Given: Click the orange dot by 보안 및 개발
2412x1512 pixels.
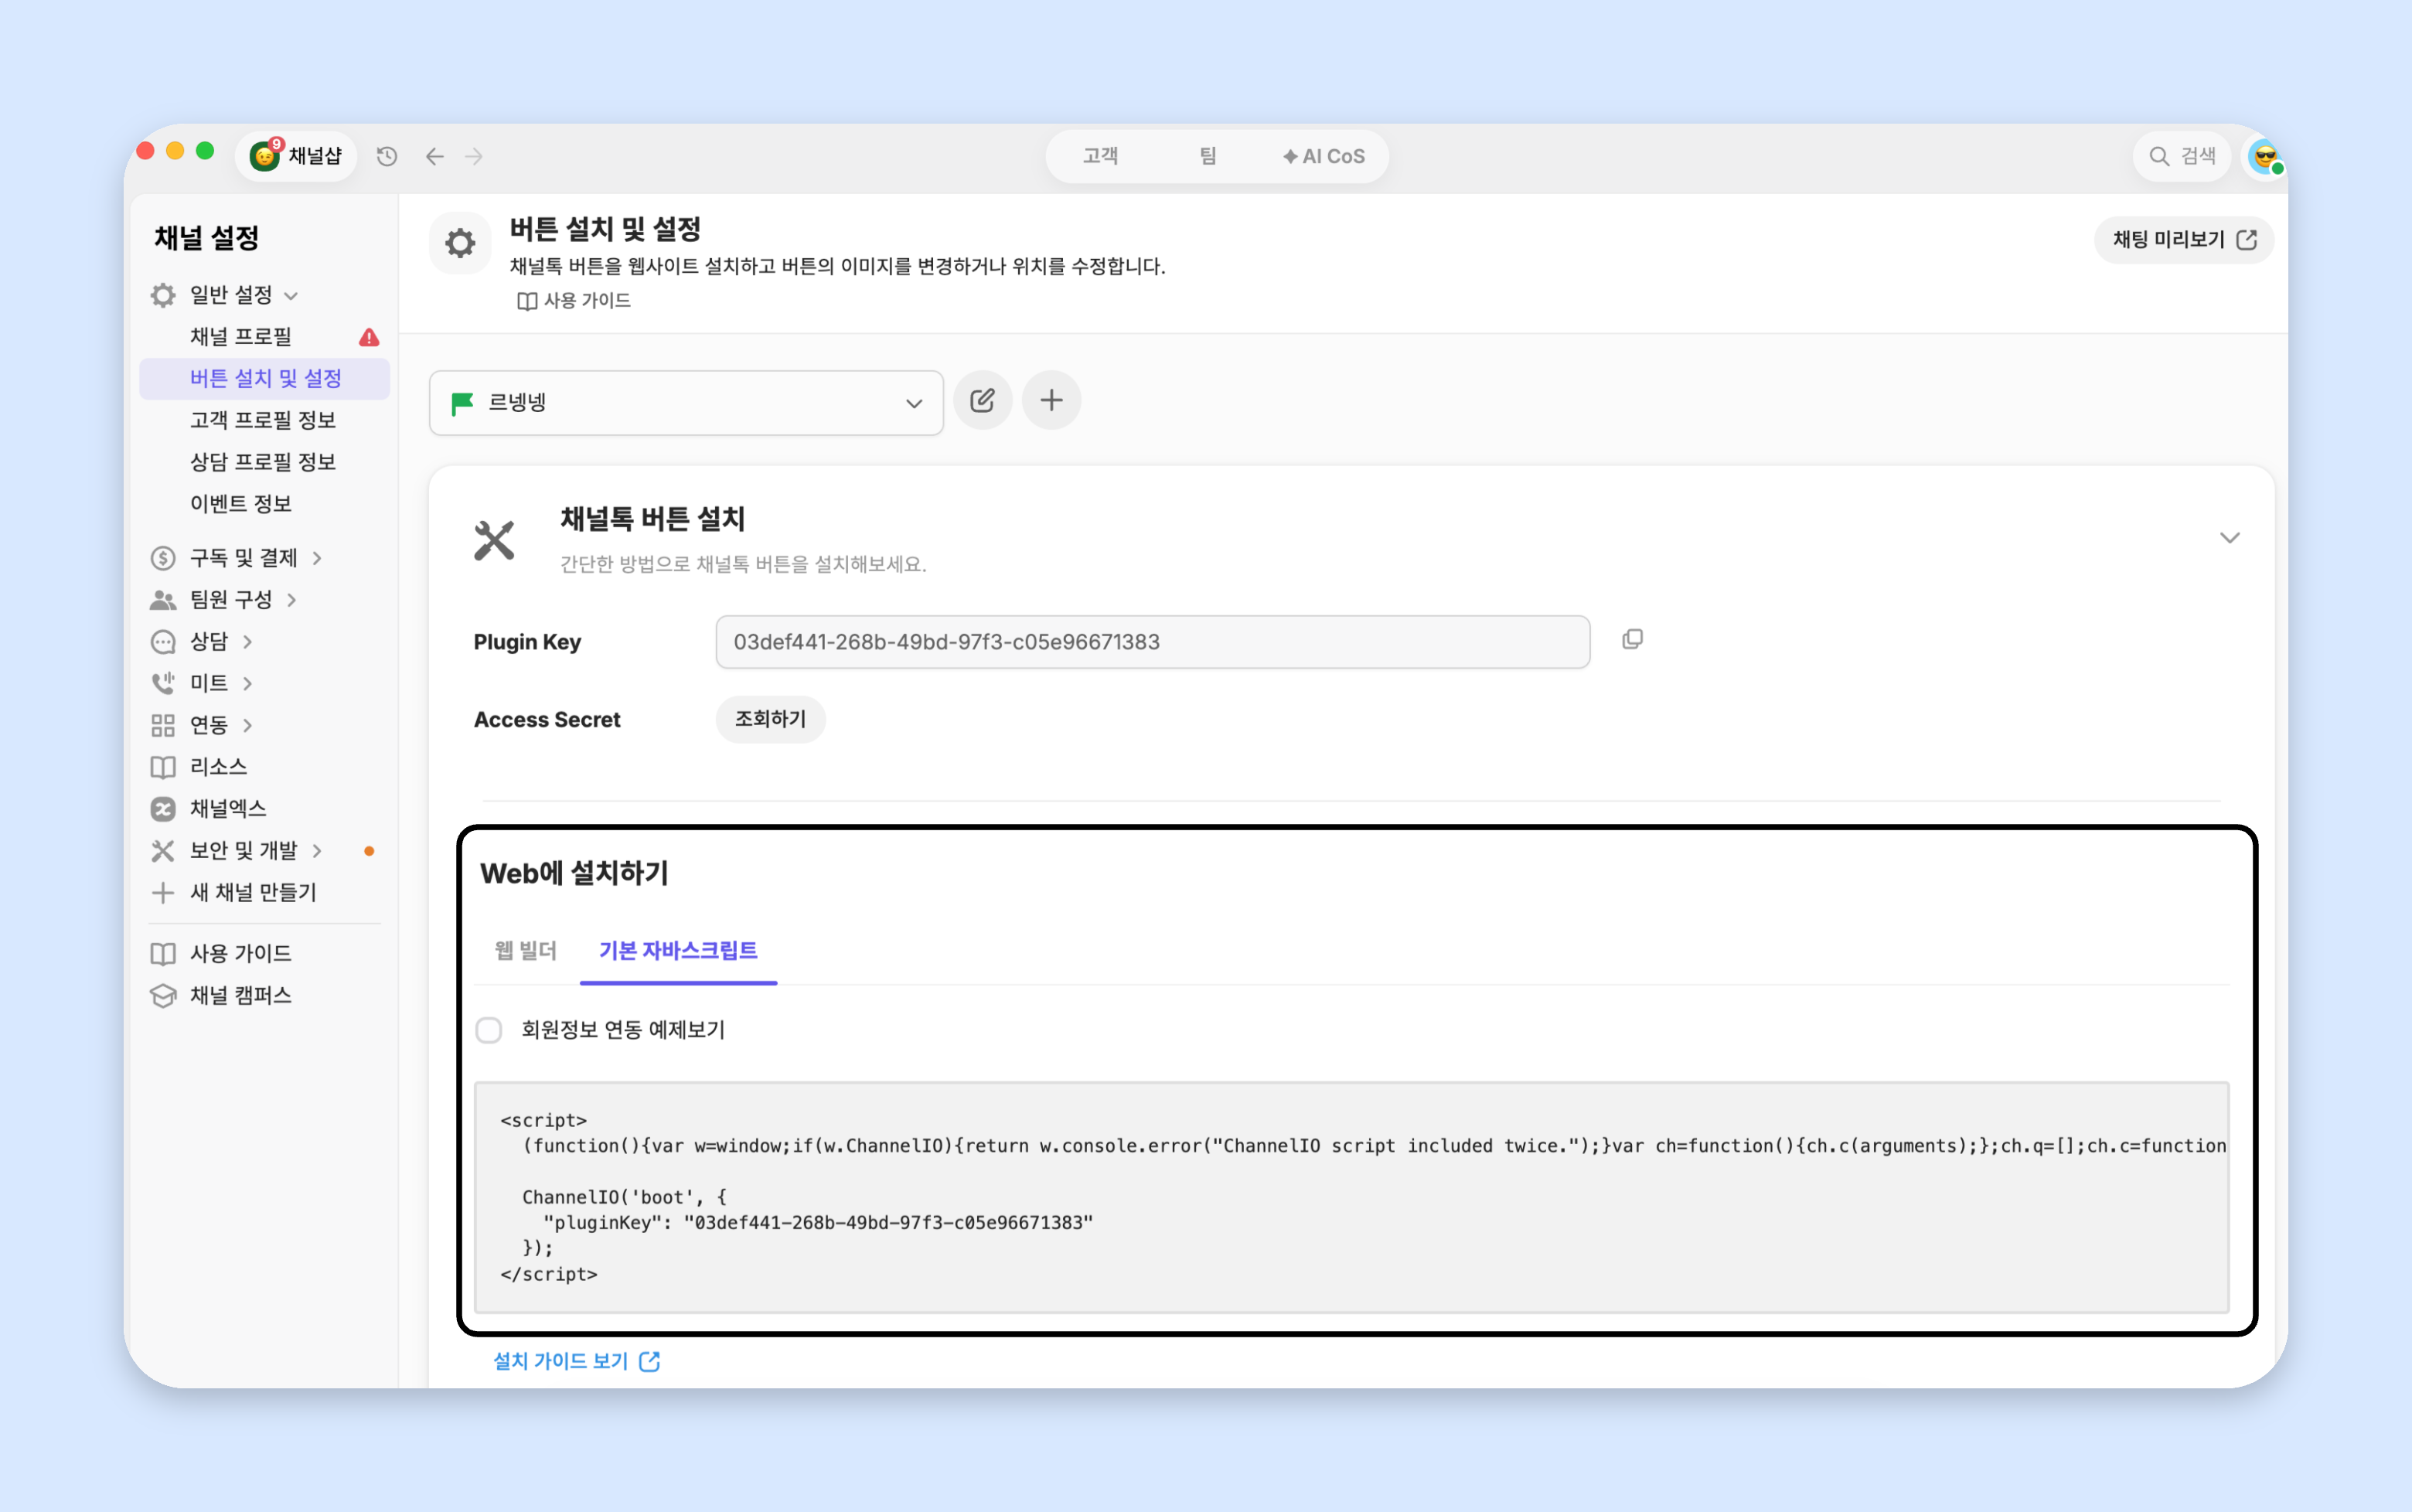Looking at the screenshot, I should [x=369, y=851].
